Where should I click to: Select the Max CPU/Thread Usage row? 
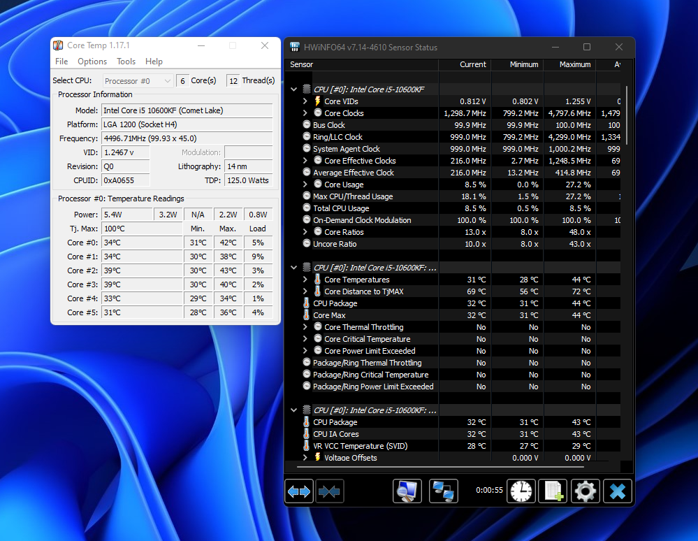[x=454, y=196]
